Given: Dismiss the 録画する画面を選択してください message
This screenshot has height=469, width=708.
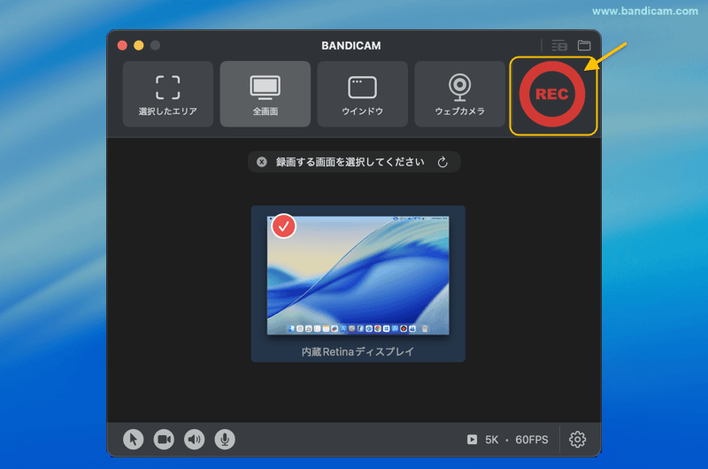Looking at the screenshot, I should click(261, 162).
